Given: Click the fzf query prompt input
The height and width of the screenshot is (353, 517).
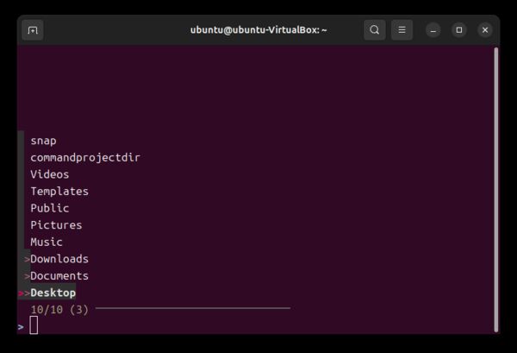Looking at the screenshot, I should tap(34, 325).
